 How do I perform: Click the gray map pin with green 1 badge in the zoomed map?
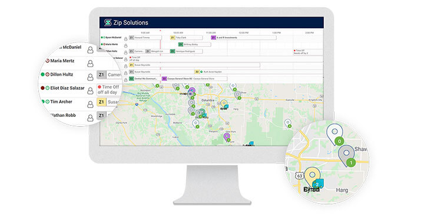(346, 155)
